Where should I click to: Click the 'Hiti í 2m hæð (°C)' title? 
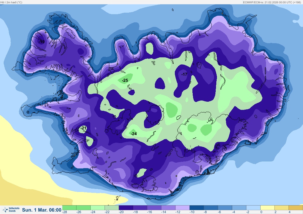coord(11,2)
